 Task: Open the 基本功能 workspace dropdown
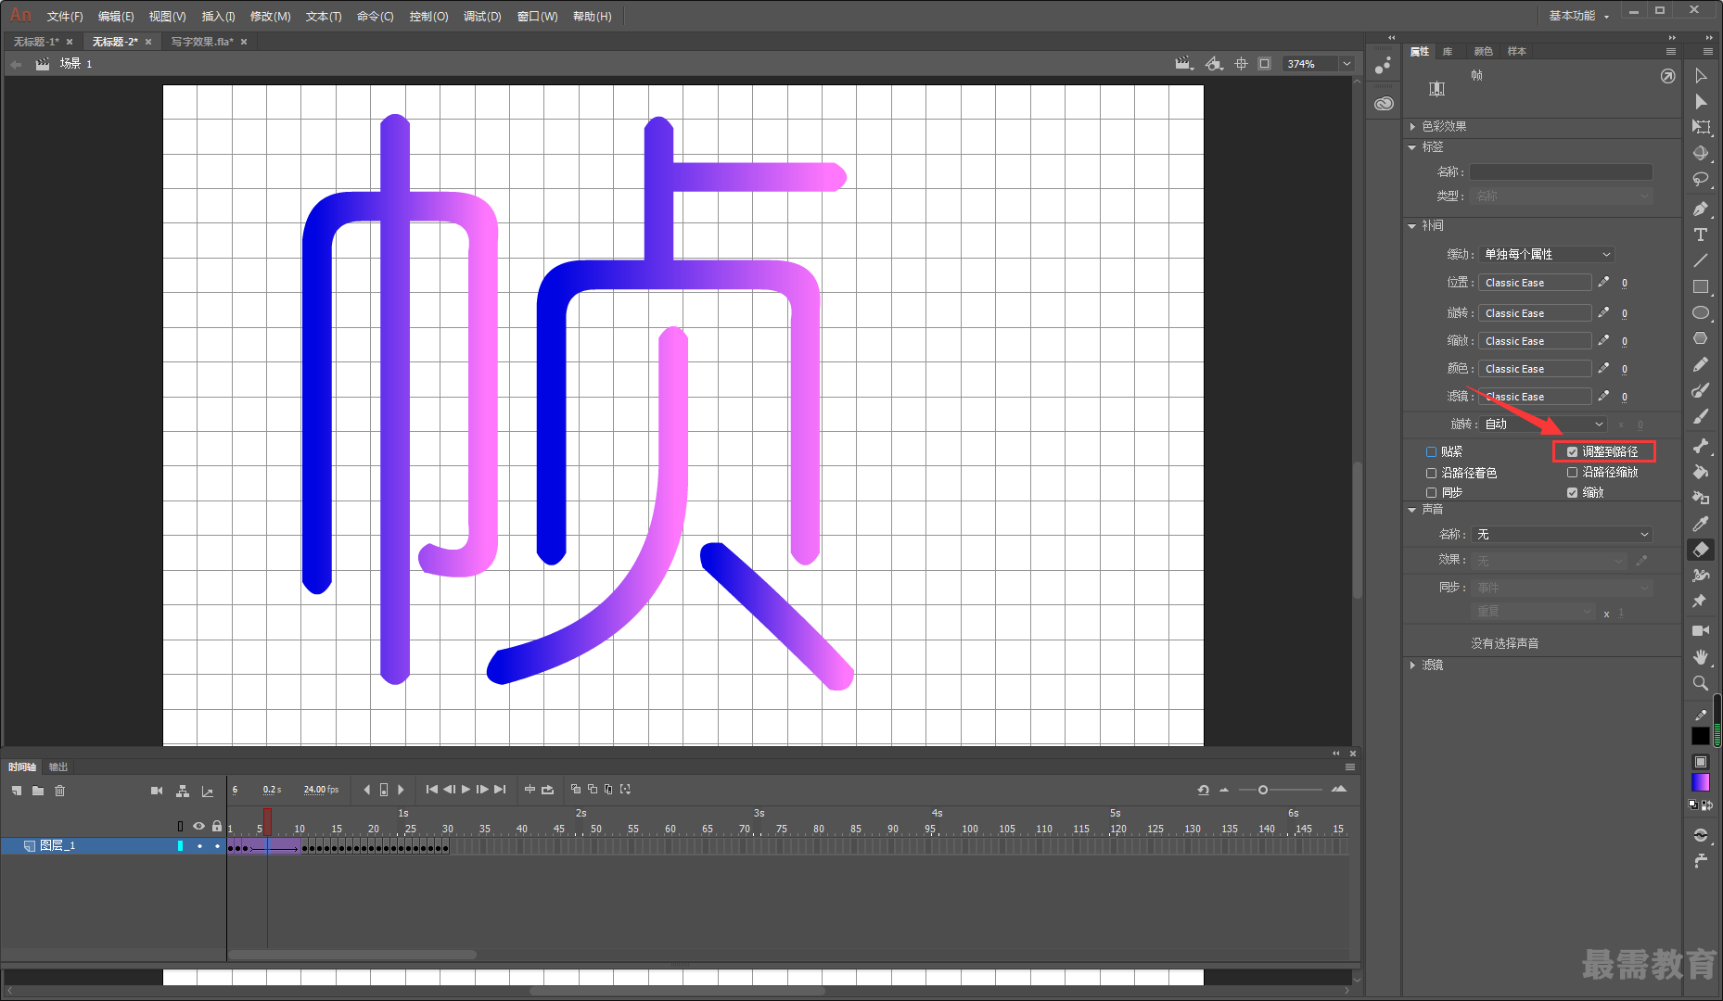coord(1578,16)
